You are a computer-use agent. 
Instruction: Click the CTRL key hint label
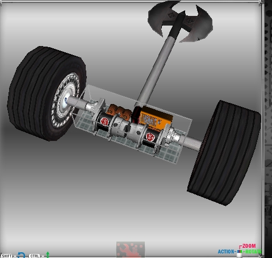(x=35, y=256)
